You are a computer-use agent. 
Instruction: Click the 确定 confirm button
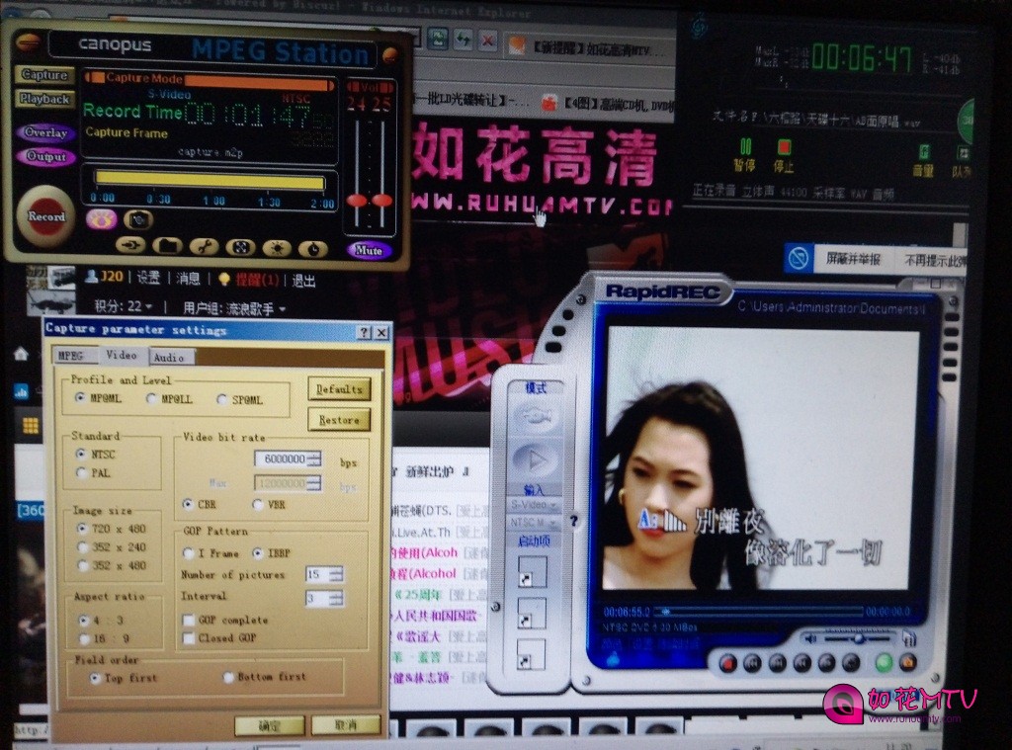coord(270,726)
